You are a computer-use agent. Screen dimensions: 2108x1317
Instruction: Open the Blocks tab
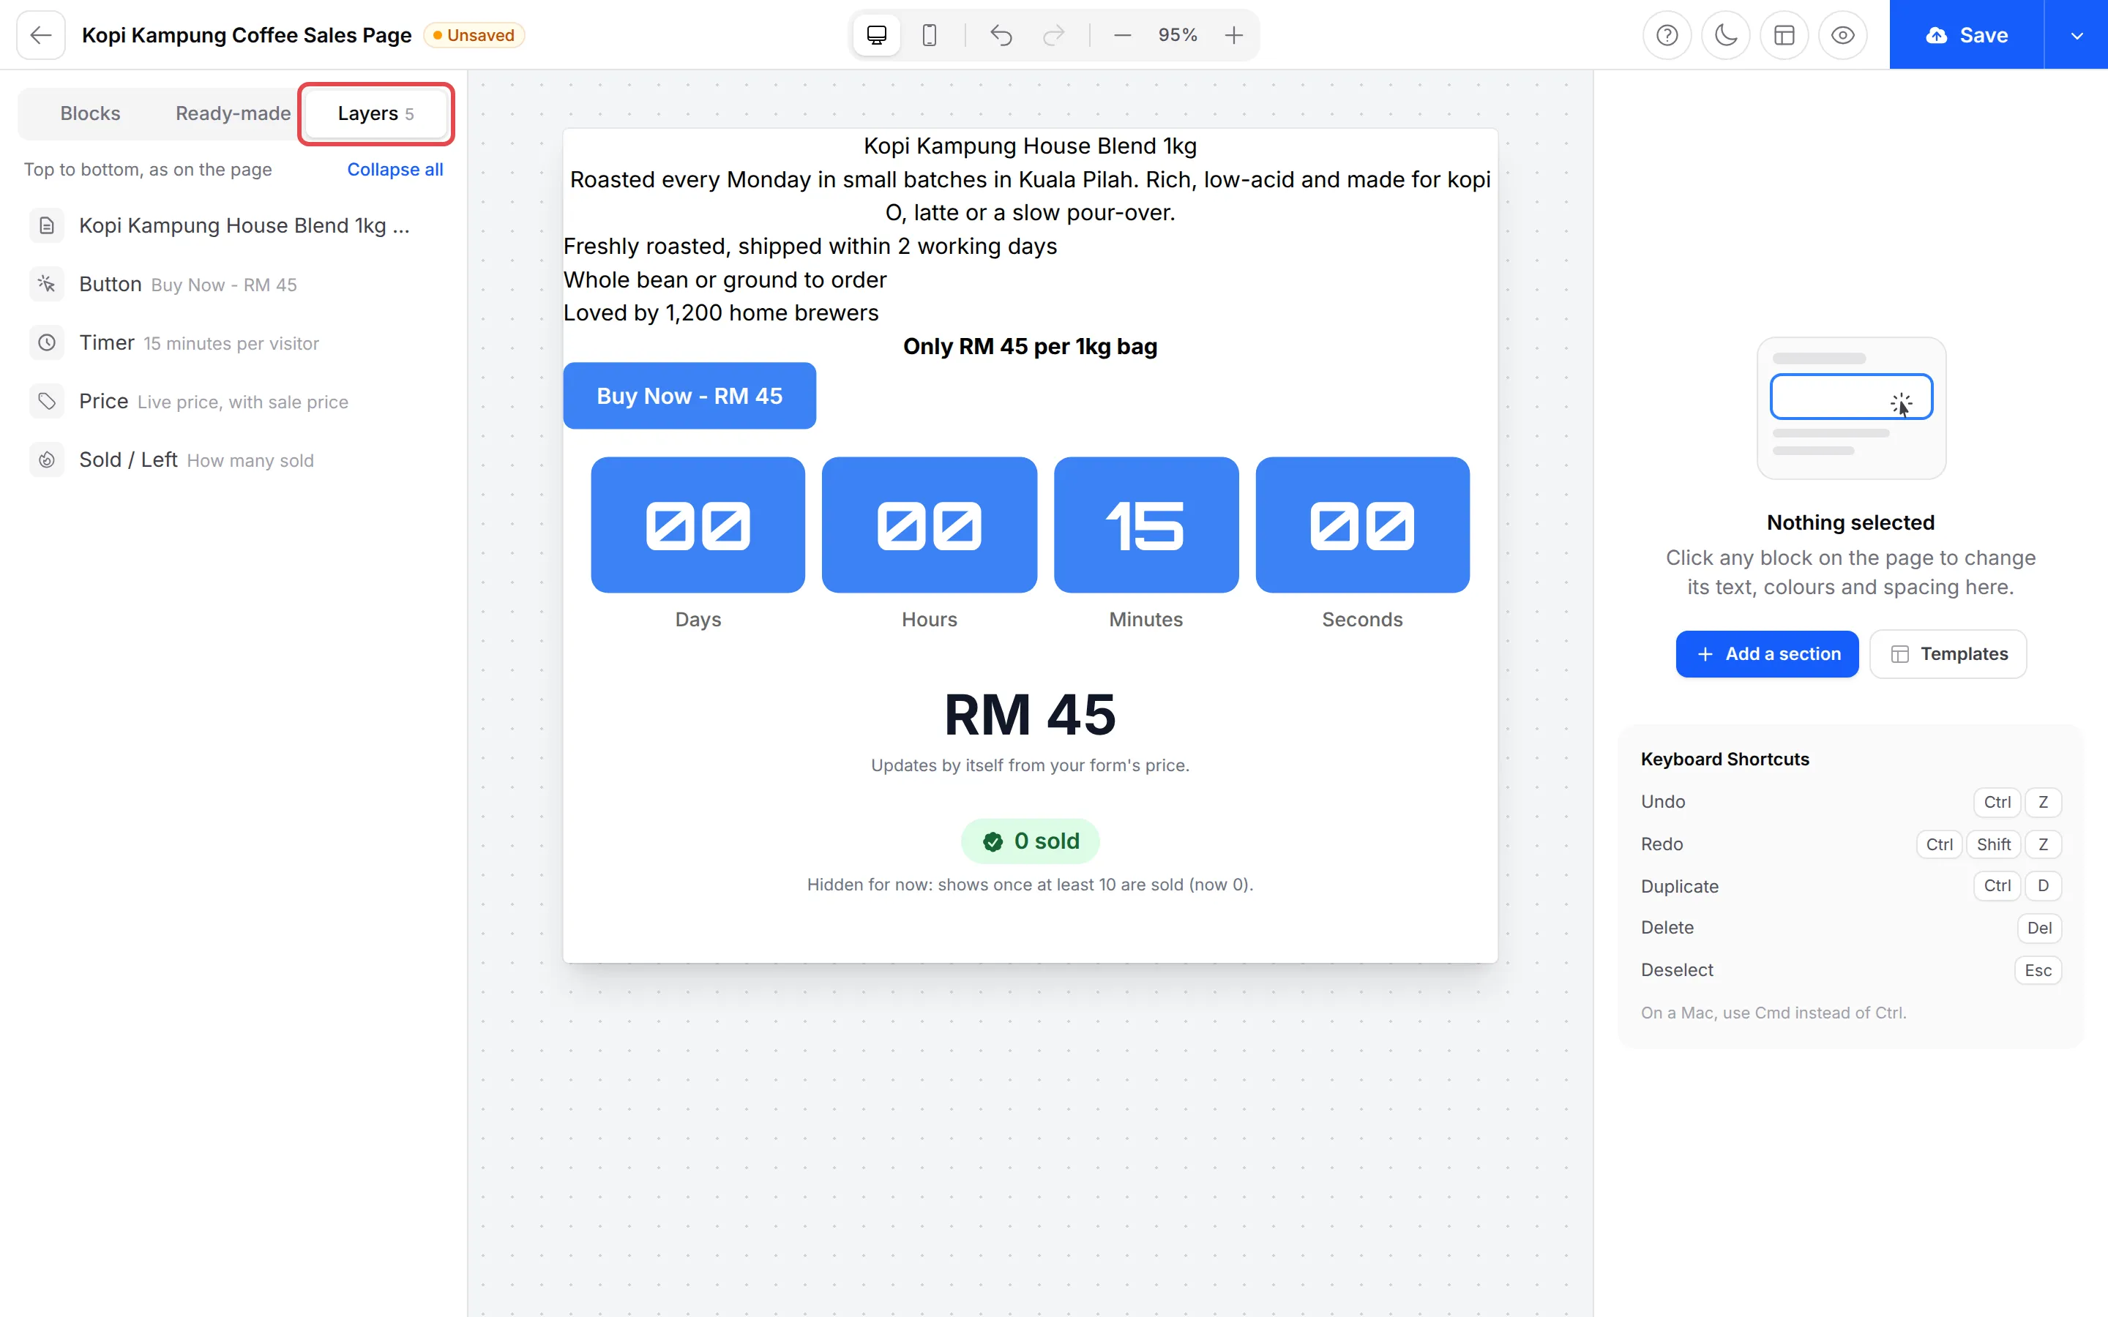pos(91,113)
